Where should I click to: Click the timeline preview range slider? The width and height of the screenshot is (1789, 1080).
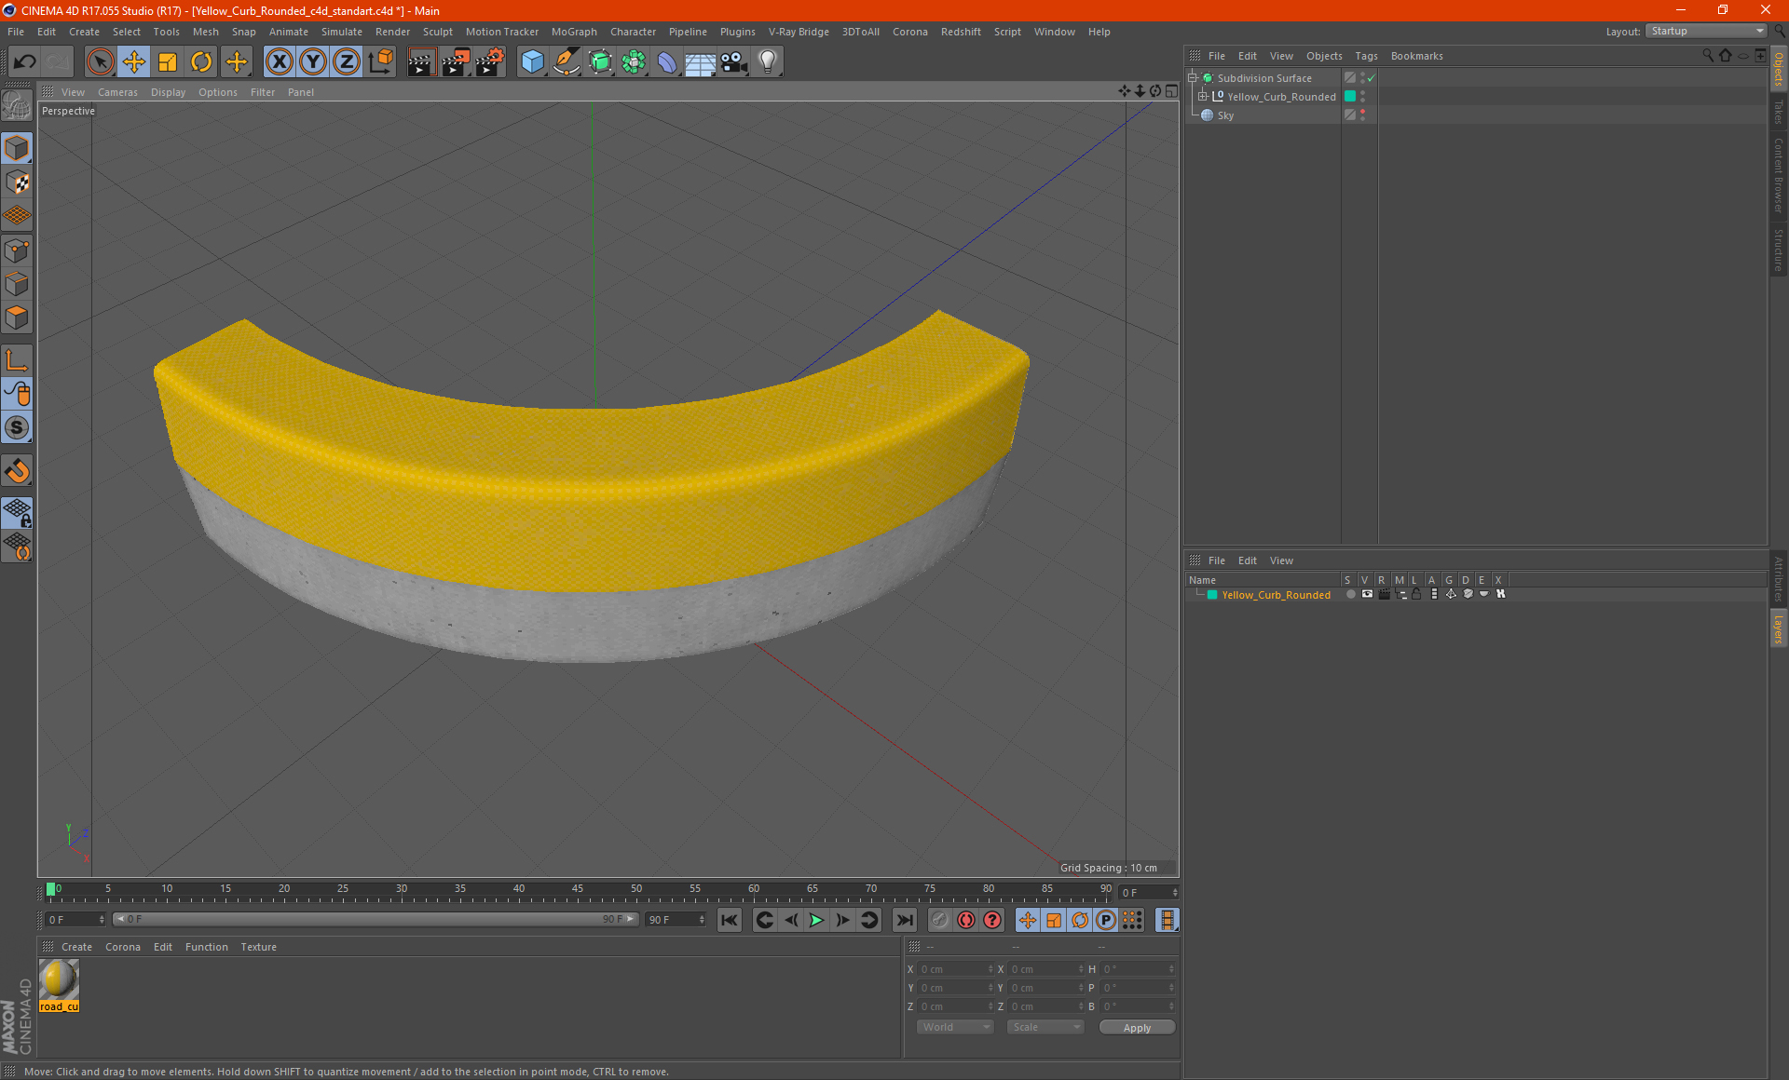(375, 919)
